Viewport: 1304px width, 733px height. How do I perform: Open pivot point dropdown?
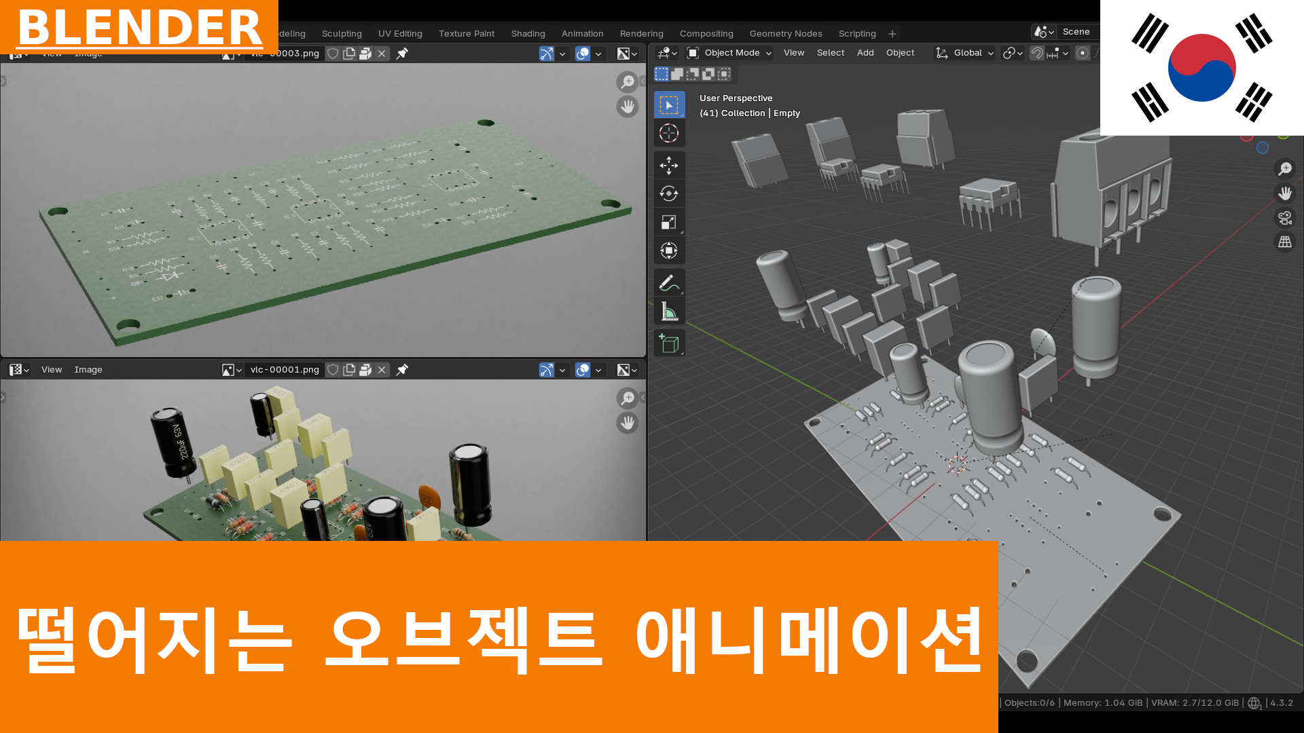(x=1013, y=53)
